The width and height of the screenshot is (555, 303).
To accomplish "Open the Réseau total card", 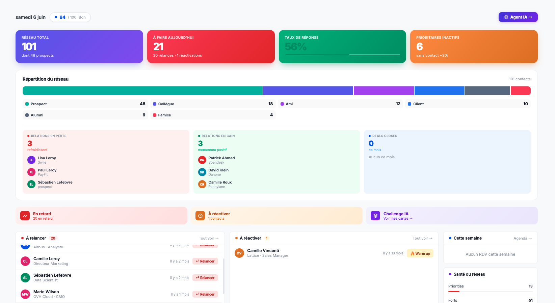I will (x=79, y=47).
